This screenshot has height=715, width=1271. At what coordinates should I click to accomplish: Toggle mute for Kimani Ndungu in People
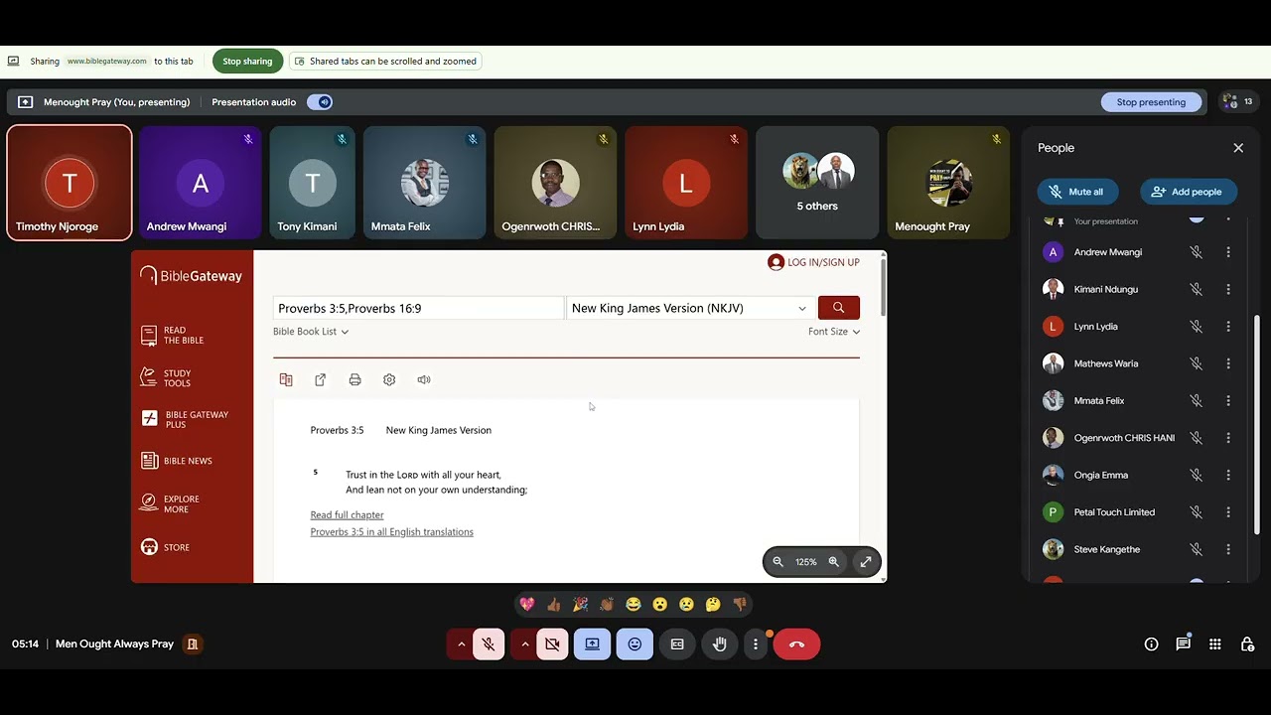point(1196,289)
